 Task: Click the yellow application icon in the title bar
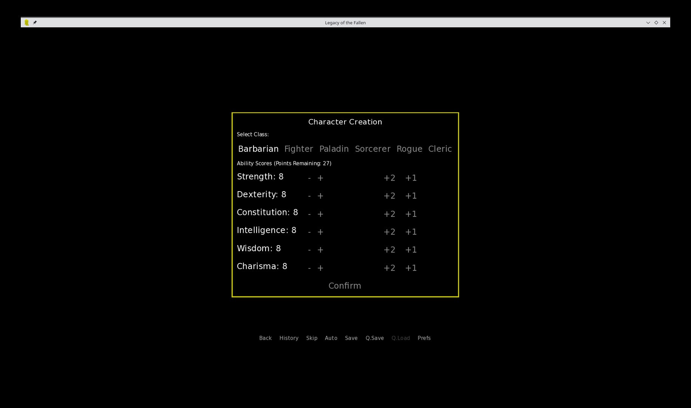point(26,22)
